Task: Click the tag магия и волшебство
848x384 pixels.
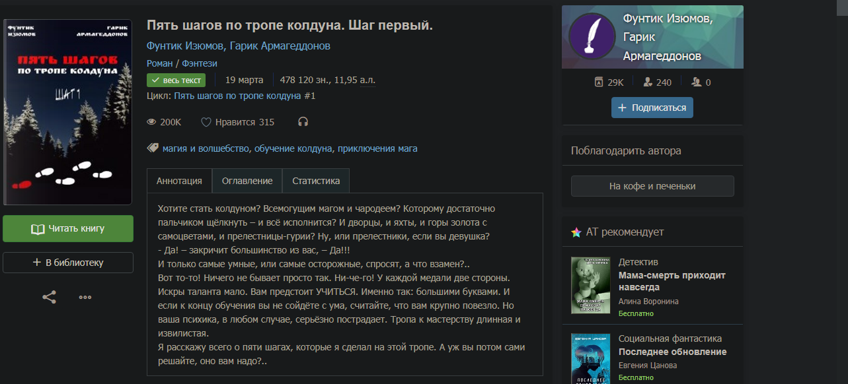Action: point(206,148)
